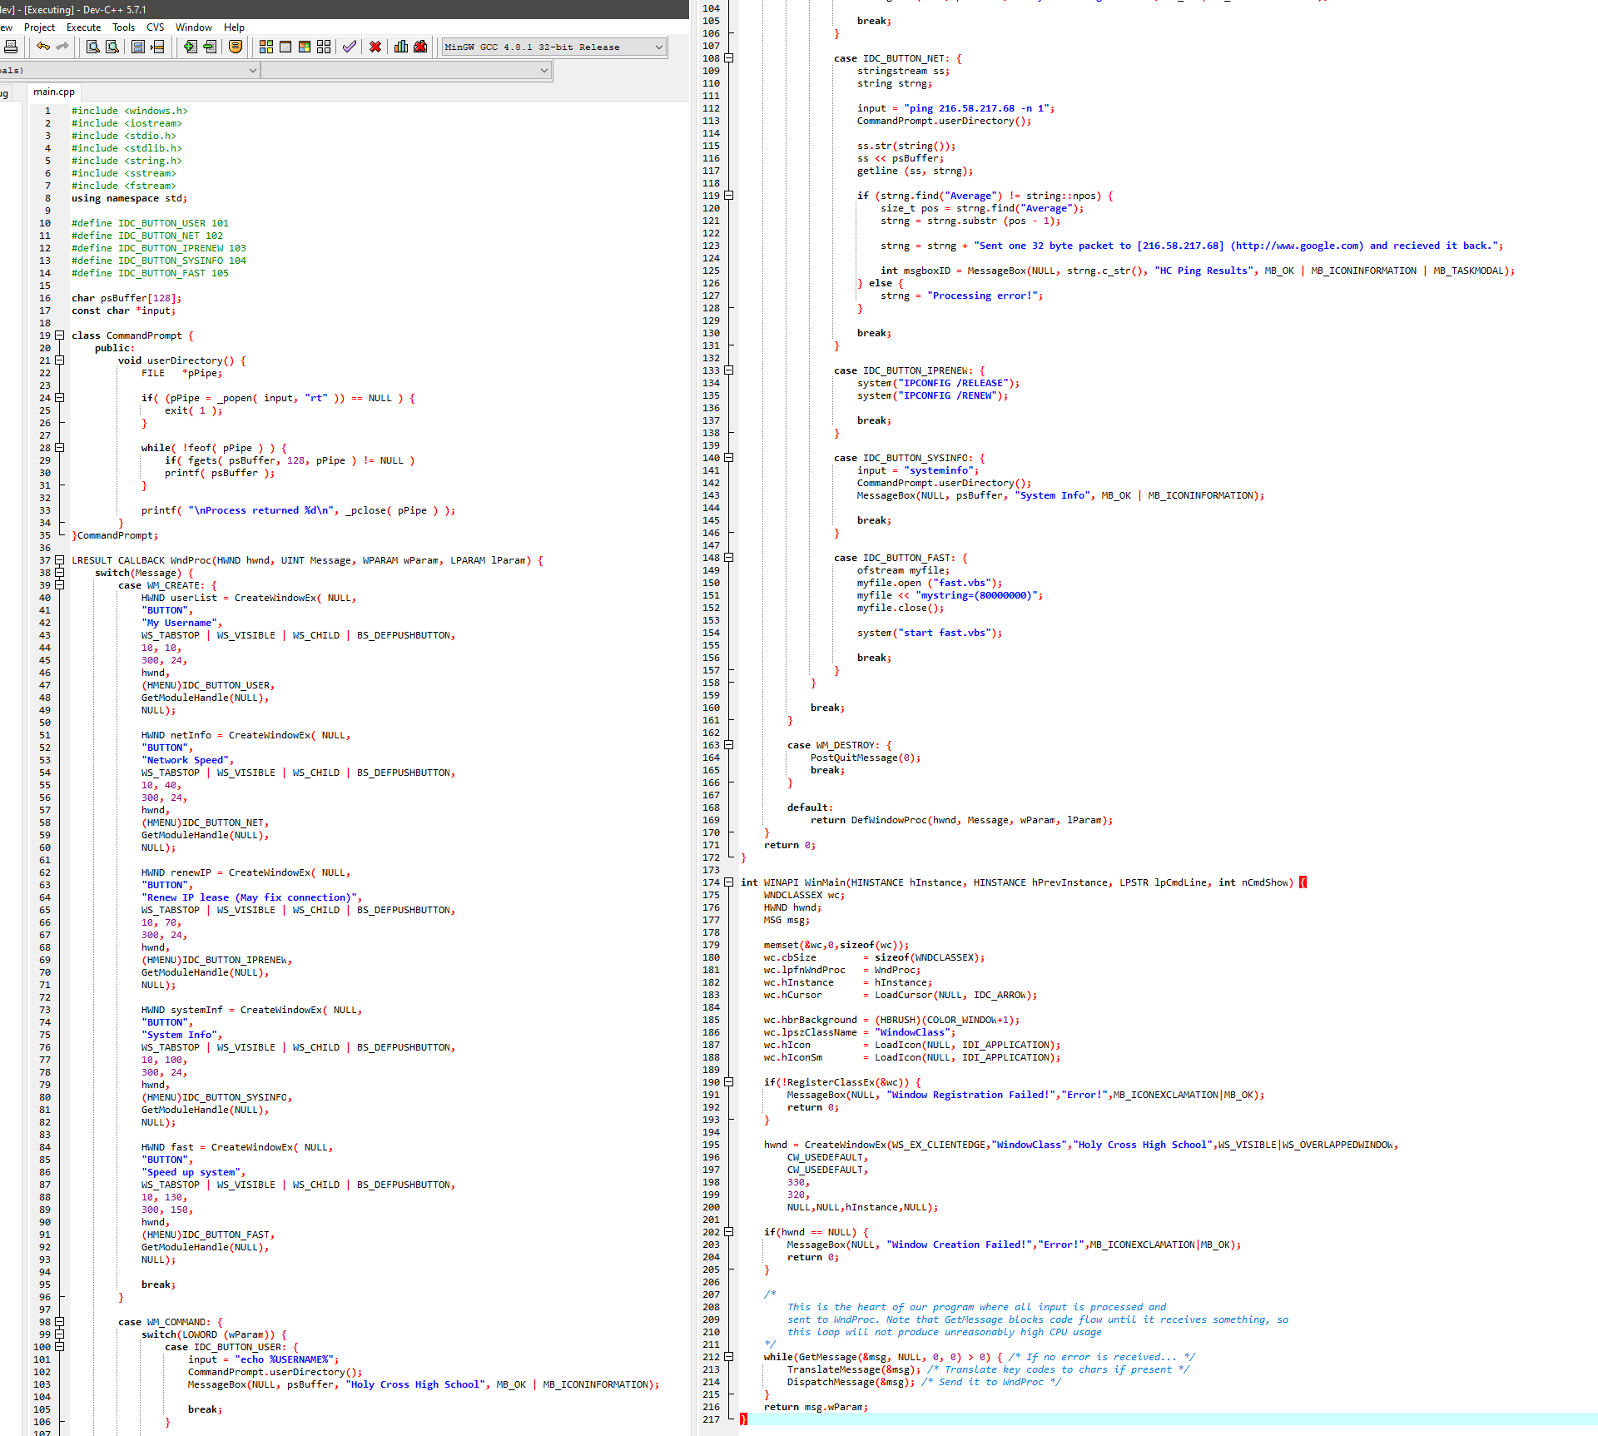
Task: Collapse the while feof fold at line 28
Action: point(60,448)
